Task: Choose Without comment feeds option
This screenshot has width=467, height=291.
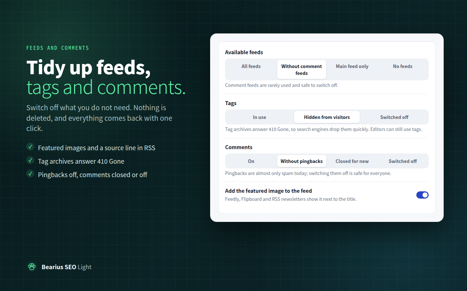Action: point(302,69)
